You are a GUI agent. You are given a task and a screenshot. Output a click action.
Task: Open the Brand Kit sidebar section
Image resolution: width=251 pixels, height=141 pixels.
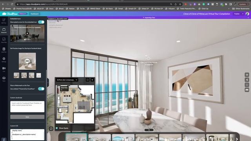click(x=4, y=31)
